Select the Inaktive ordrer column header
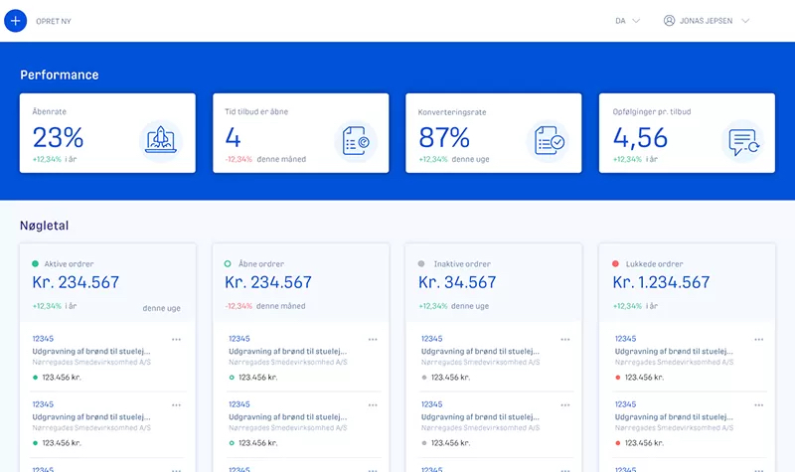The width and height of the screenshot is (795, 472). coord(459,264)
